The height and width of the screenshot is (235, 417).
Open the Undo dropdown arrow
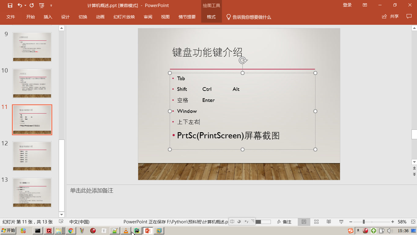[x=25, y=5]
